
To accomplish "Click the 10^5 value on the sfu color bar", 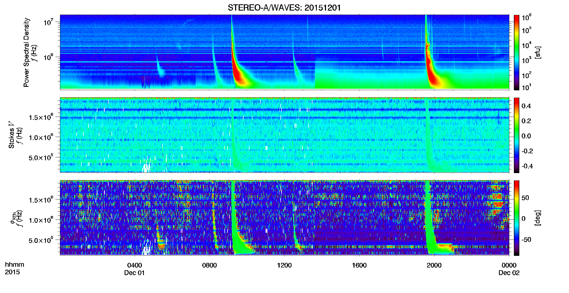I will click(x=526, y=30).
